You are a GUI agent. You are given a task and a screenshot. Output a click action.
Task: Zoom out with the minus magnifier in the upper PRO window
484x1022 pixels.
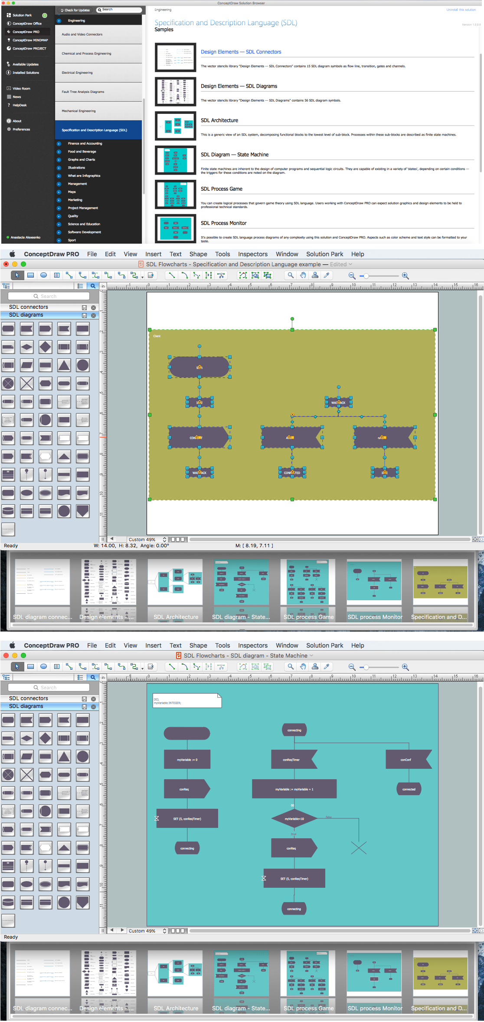(x=352, y=276)
